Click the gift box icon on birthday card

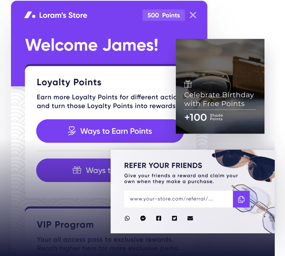click(x=188, y=84)
